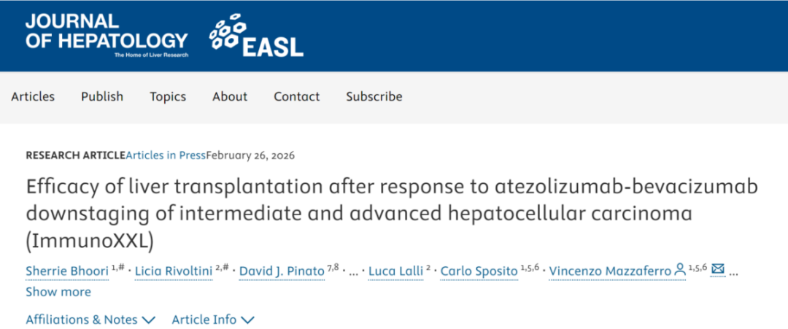The image size is (788, 329).
Task: Click author name Luca Lalli
Action: click(x=395, y=271)
